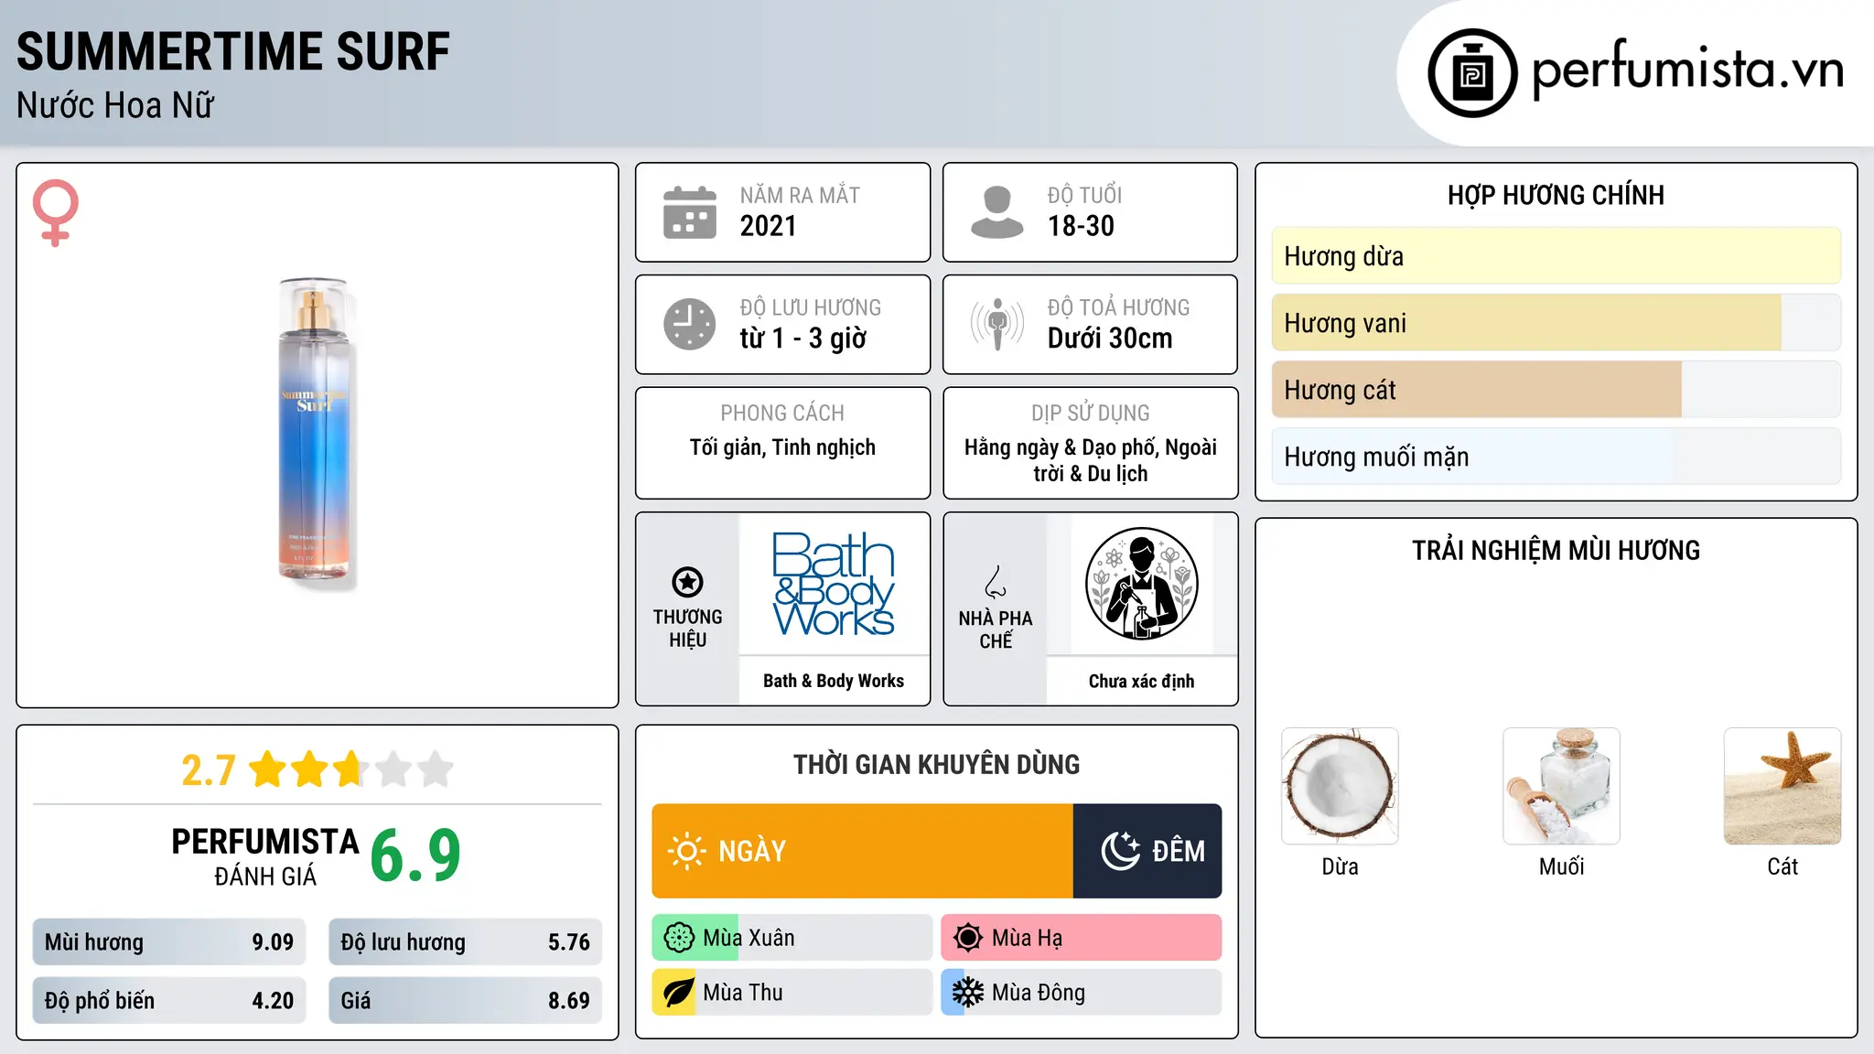Click the age range value 18-30

[x=1081, y=226]
